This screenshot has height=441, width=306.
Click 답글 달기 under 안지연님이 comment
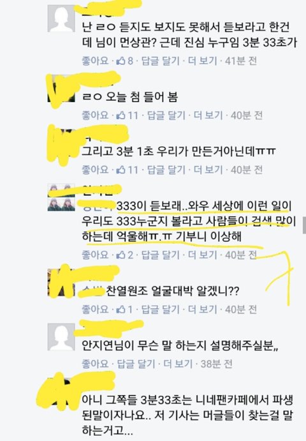136,364
